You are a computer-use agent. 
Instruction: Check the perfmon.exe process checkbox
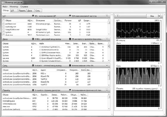(x=4, y=24)
